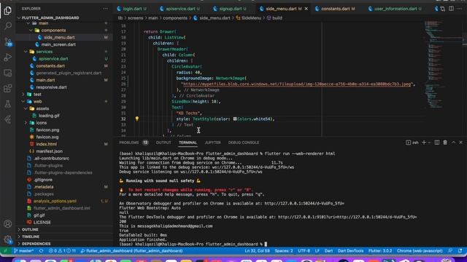Click the NetworkImage URL link in code
The image size is (467, 262).
coord(297,84)
